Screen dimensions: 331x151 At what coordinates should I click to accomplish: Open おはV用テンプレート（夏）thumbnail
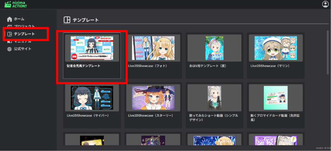(x=215, y=48)
